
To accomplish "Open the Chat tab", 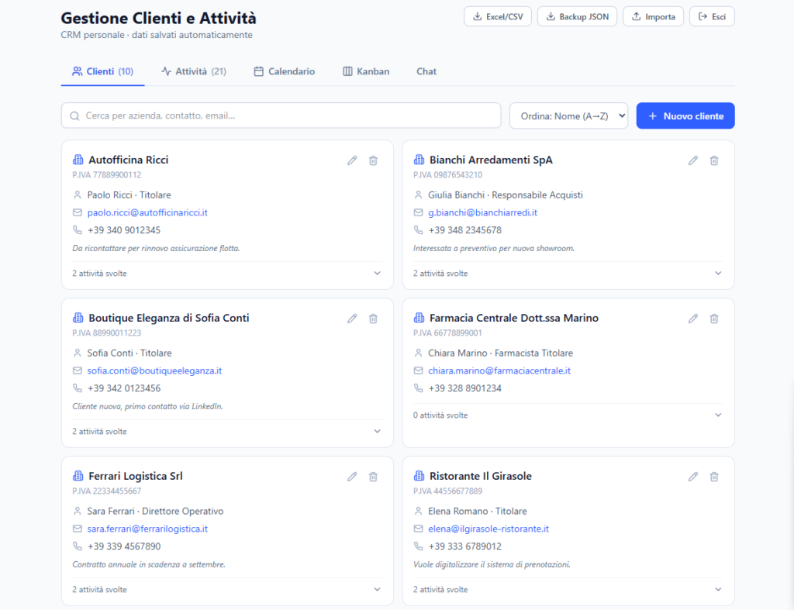I will [x=426, y=71].
